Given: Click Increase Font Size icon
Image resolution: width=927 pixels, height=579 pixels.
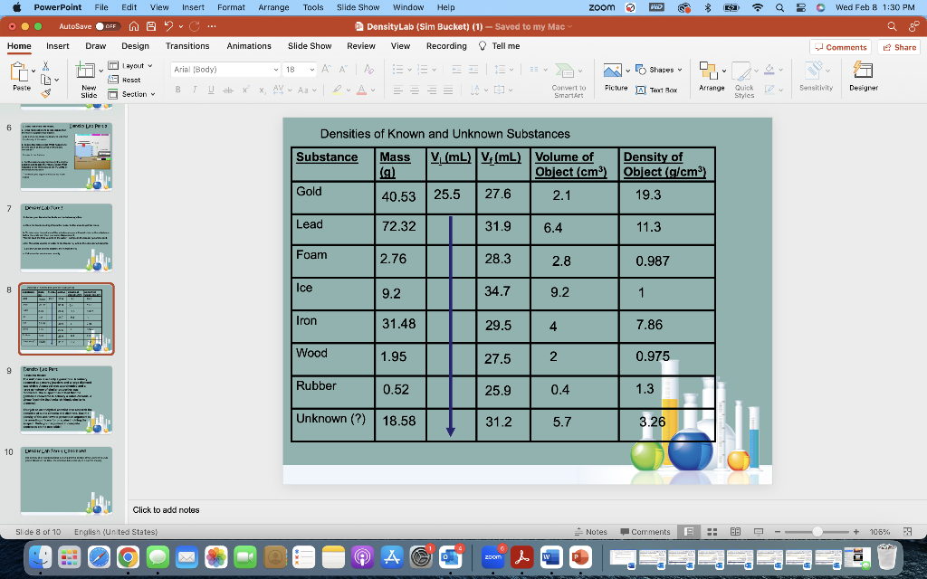Looking at the screenshot, I should click(327, 69).
